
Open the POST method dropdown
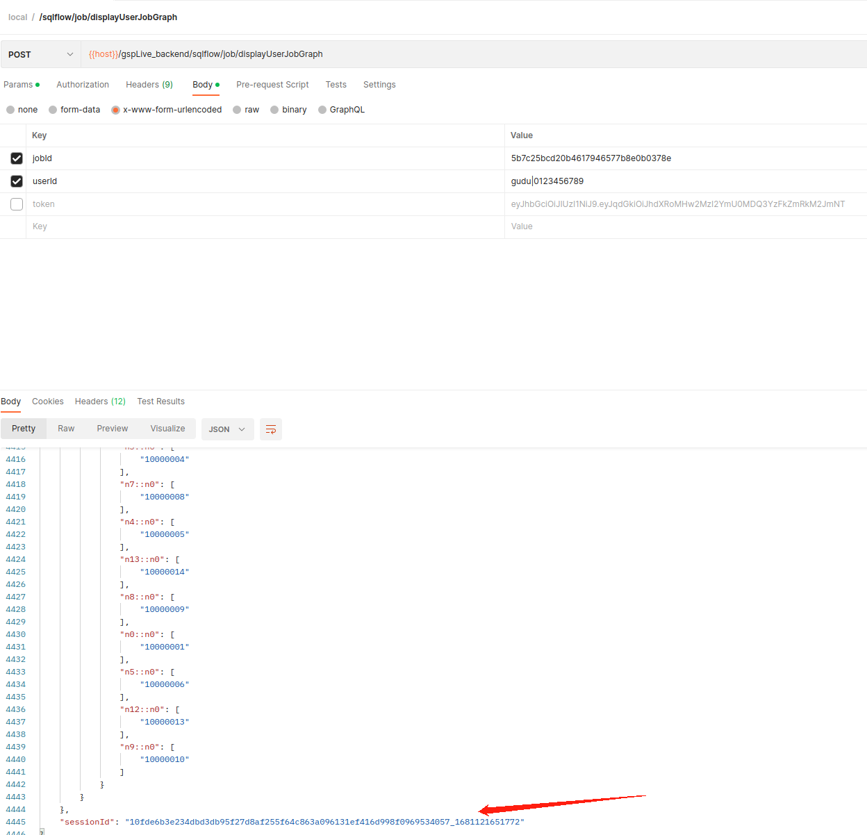(x=40, y=54)
